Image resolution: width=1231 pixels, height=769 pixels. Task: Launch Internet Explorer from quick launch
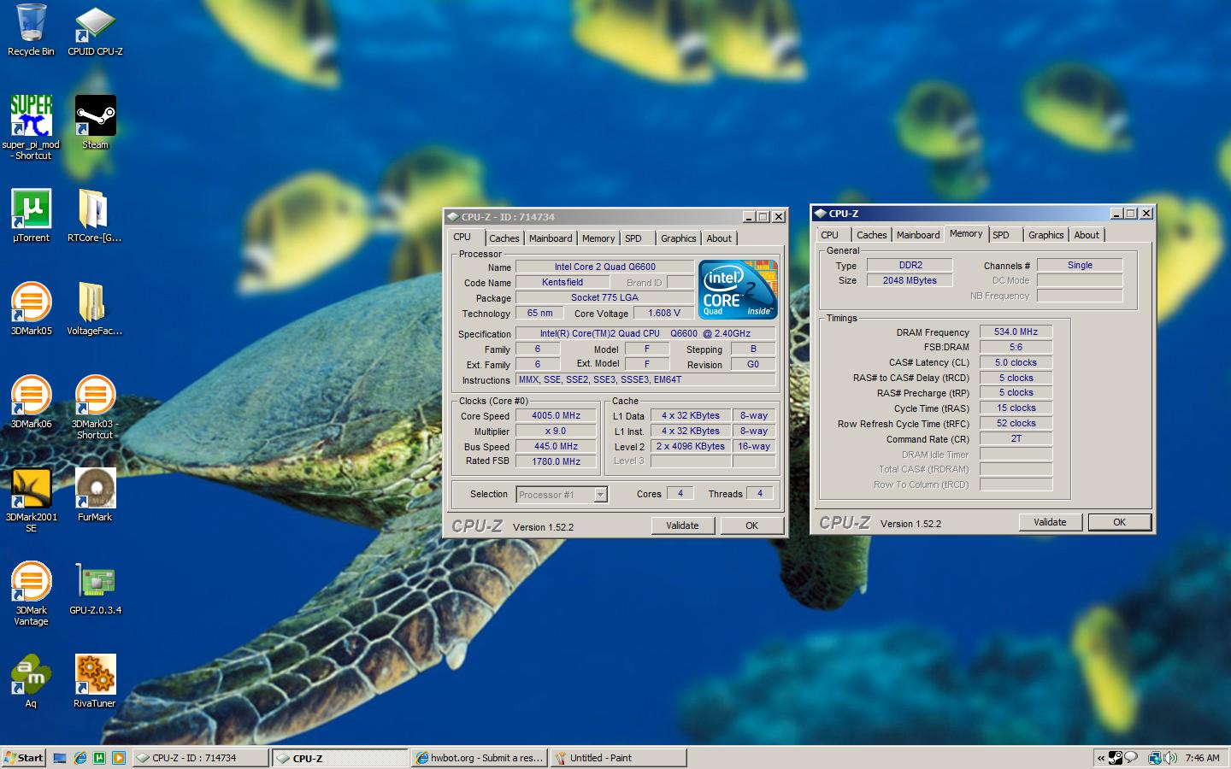tap(80, 758)
